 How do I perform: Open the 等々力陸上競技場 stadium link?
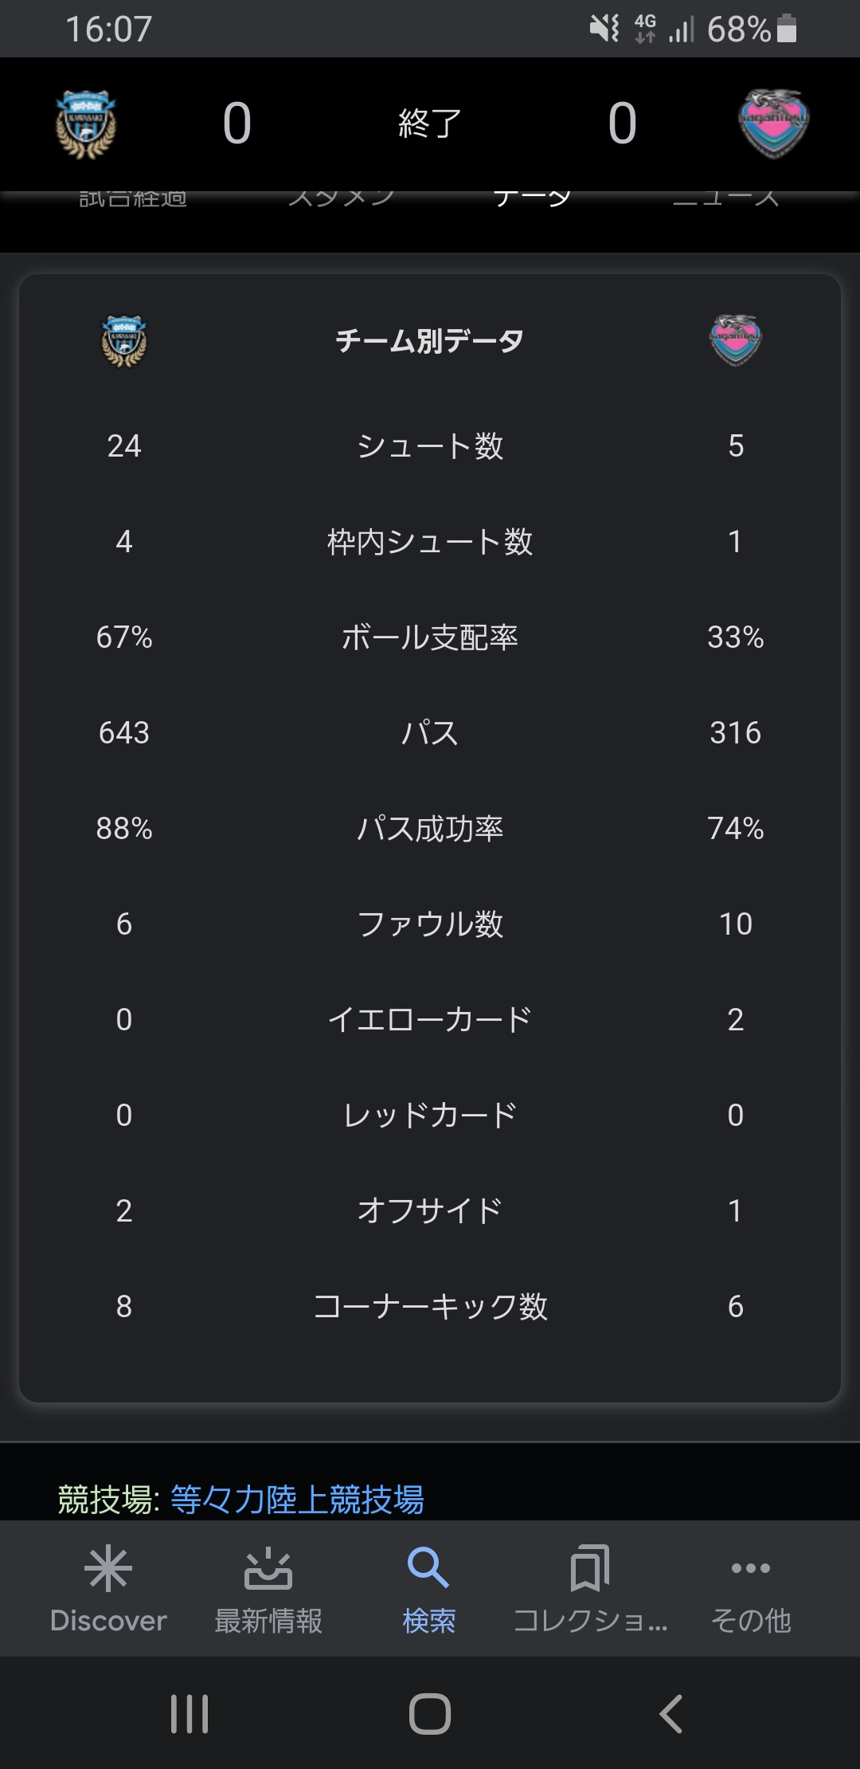pos(297,1500)
